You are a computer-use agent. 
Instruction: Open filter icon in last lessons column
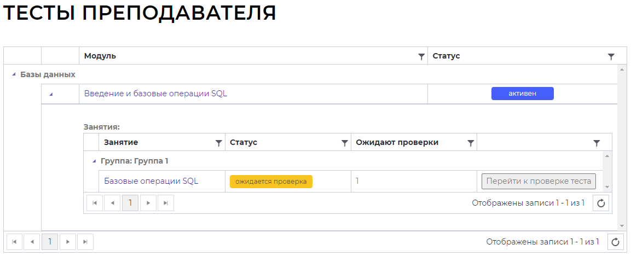(597, 143)
